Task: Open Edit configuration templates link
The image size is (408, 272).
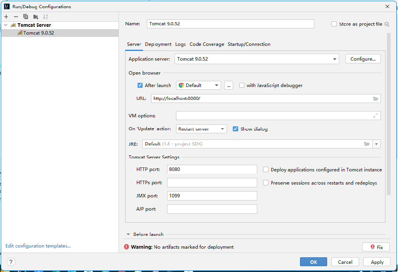Action: [38, 246]
